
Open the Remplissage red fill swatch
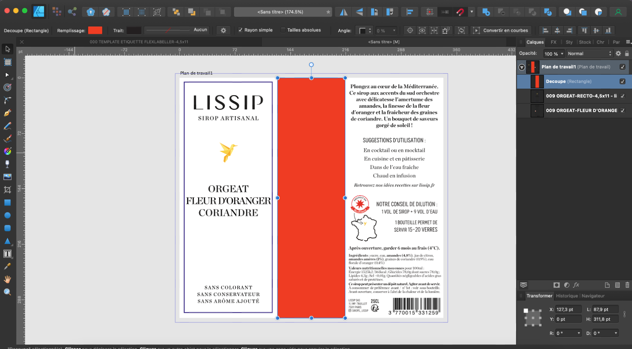(95, 30)
